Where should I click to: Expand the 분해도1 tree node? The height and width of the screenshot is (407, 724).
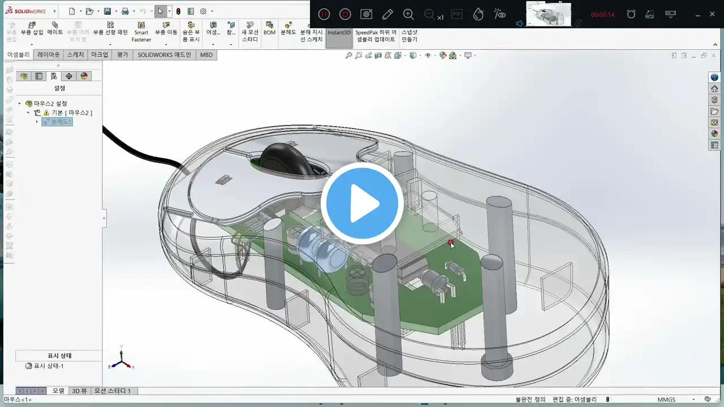pos(37,122)
